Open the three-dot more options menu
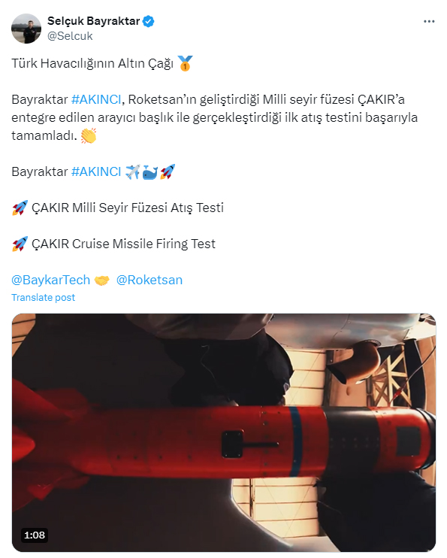447x558 pixels. (x=429, y=21)
